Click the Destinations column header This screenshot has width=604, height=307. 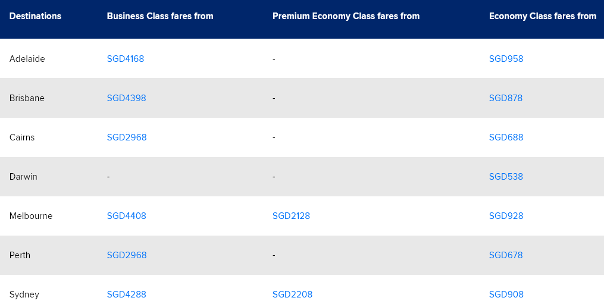pyautogui.click(x=35, y=16)
